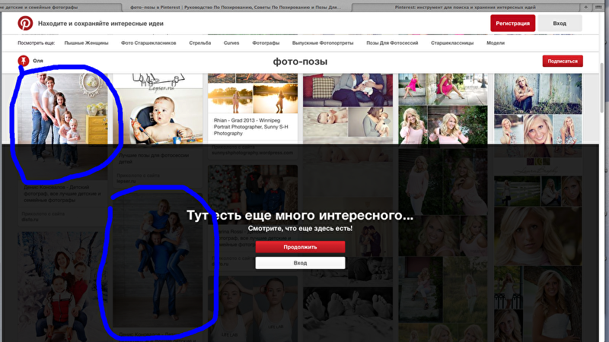This screenshot has width=609, height=342.
Task: Click the Модели topic link
Action: 496,43
